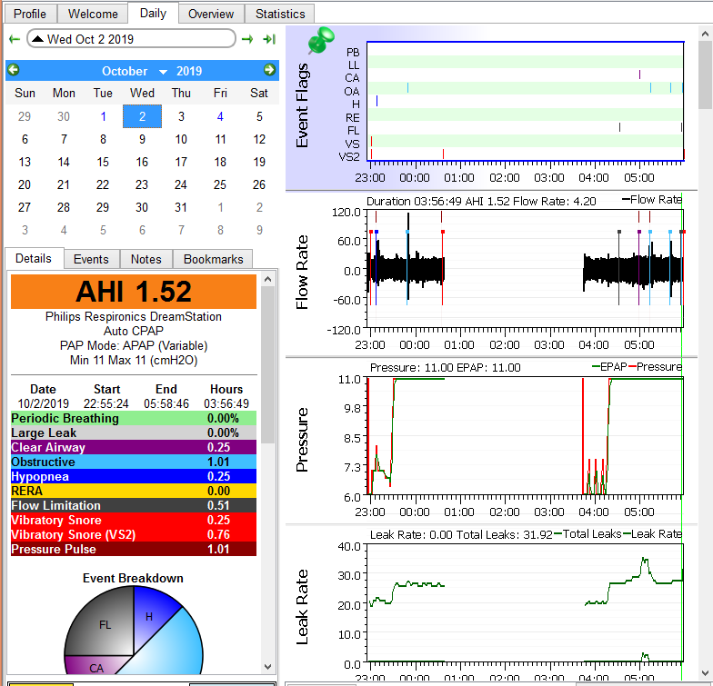This screenshot has width=713, height=686.
Task: Click the AHI 1.52 banner
Action: click(134, 291)
